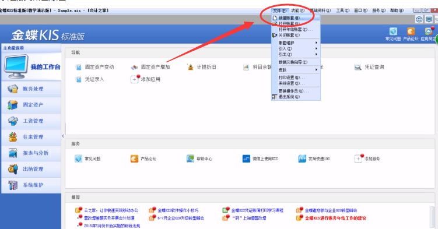This screenshot has width=438, height=229.
Task: Open 固定资产增加 shortcut icon
Action: pyautogui.click(x=134, y=67)
